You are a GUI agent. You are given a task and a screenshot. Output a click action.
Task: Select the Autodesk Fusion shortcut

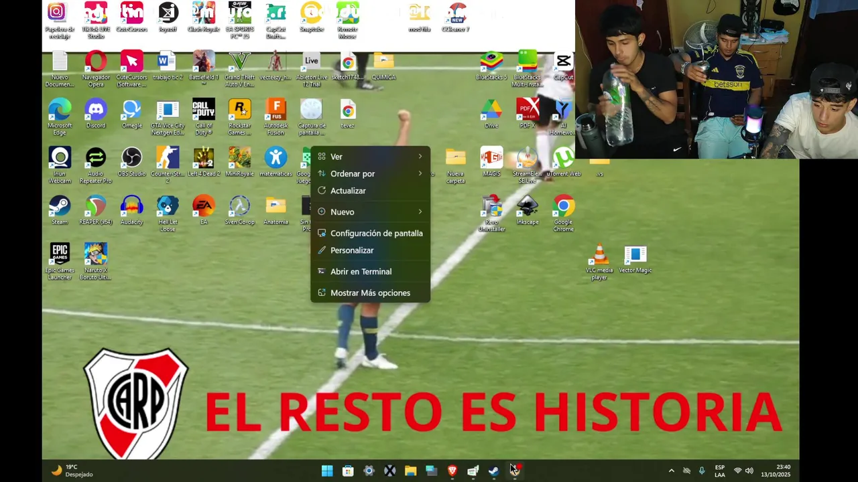pyautogui.click(x=275, y=116)
